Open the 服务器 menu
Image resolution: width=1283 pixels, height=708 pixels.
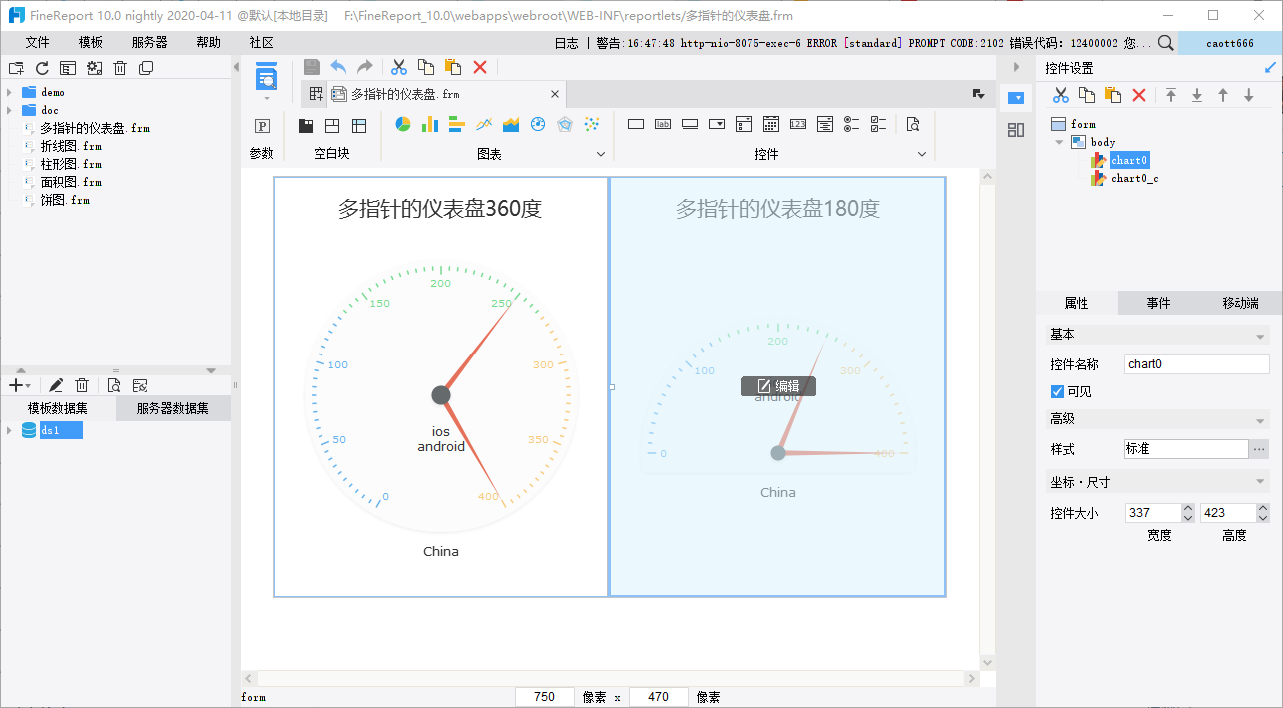[x=149, y=43]
